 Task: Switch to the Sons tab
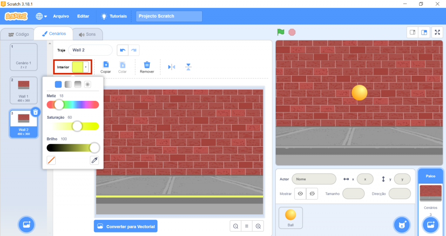pos(87,34)
